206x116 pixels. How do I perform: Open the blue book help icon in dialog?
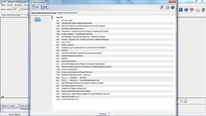[x=173, y=8]
